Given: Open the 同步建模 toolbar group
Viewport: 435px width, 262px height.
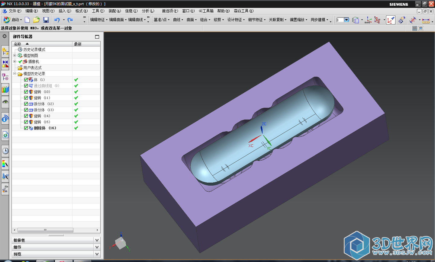Looking at the screenshot, I should click(319, 20).
